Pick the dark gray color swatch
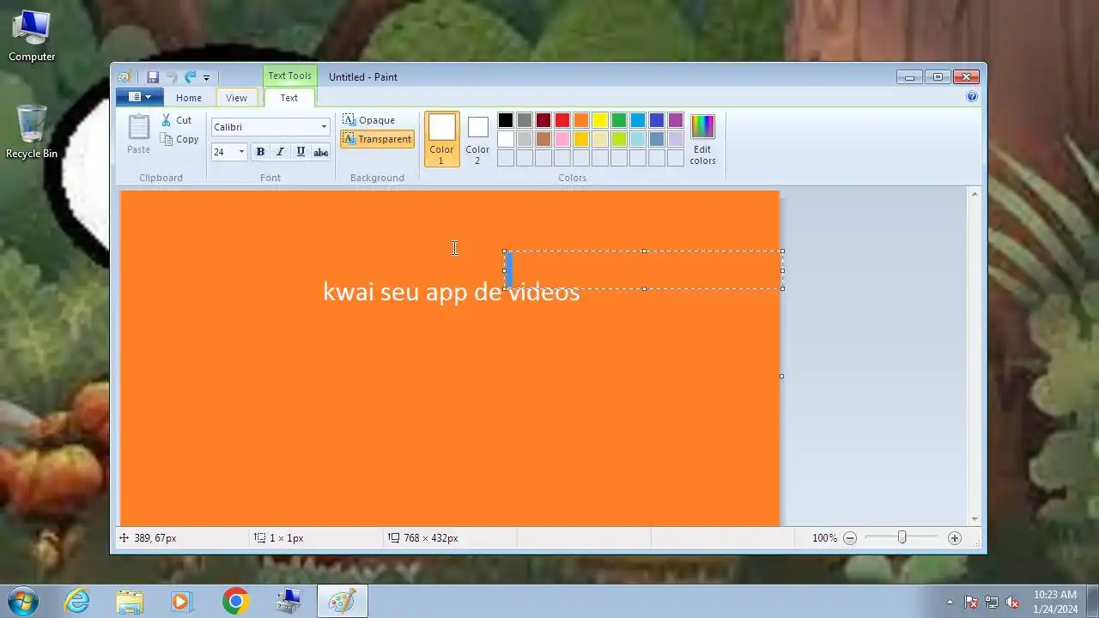Image resolution: width=1099 pixels, height=618 pixels. (x=525, y=120)
